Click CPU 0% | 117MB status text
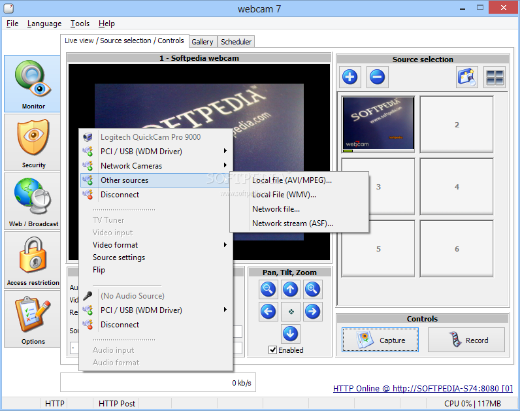The width and height of the screenshot is (520, 411). (472, 403)
